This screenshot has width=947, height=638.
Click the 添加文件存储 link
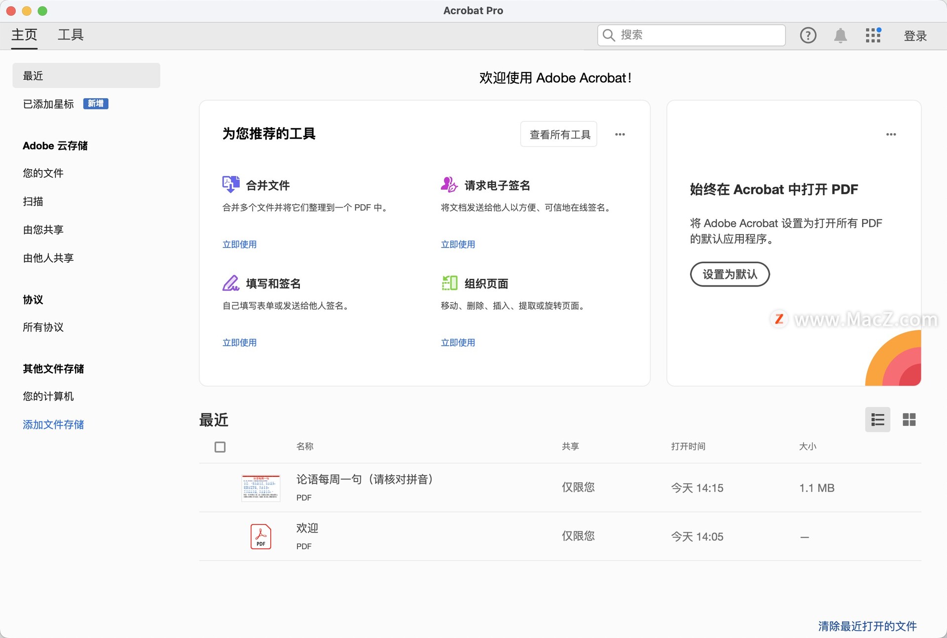point(53,425)
